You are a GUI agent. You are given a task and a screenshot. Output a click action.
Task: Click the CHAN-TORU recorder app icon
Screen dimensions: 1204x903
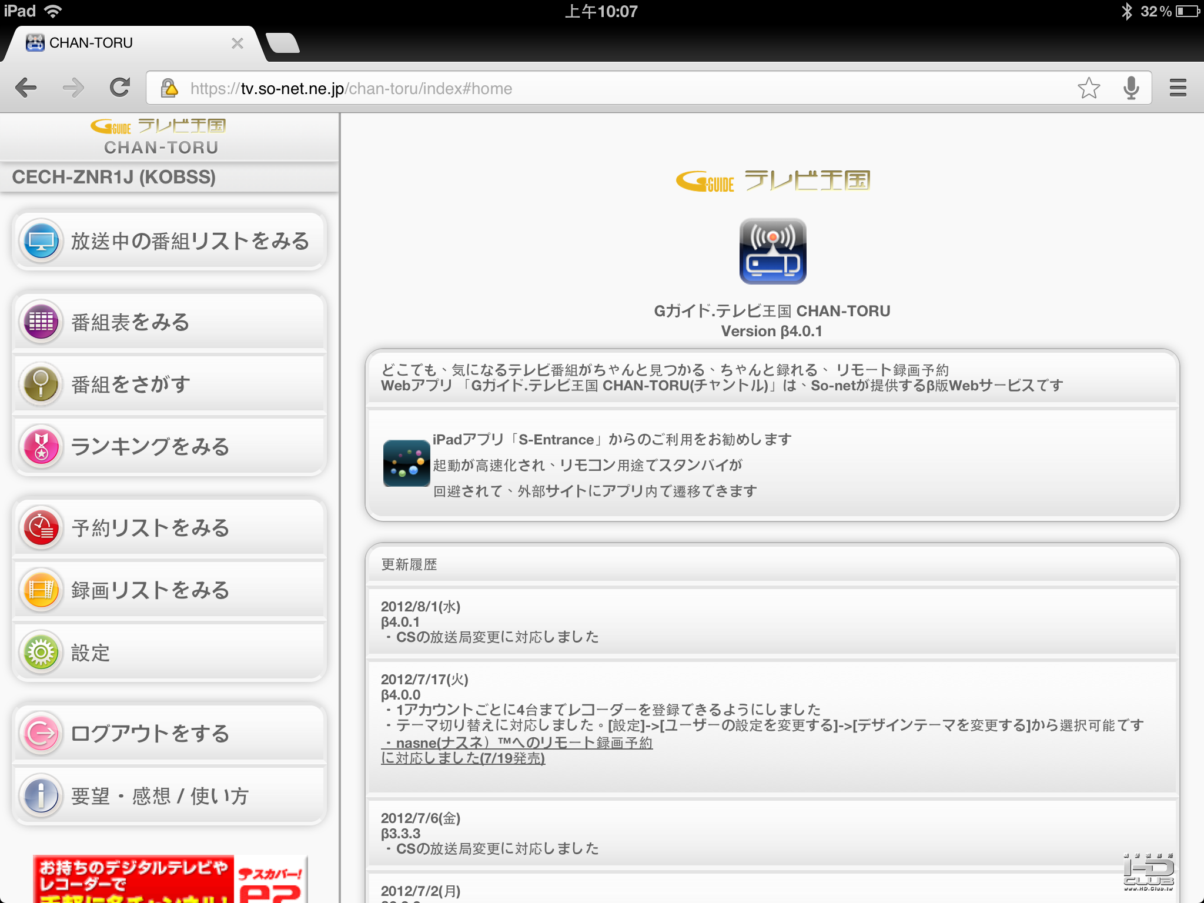[772, 251]
